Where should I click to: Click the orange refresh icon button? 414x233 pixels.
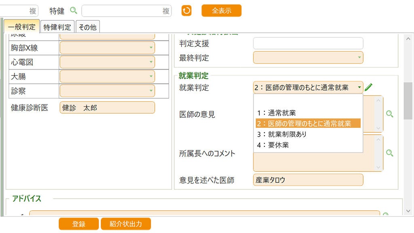click(186, 11)
